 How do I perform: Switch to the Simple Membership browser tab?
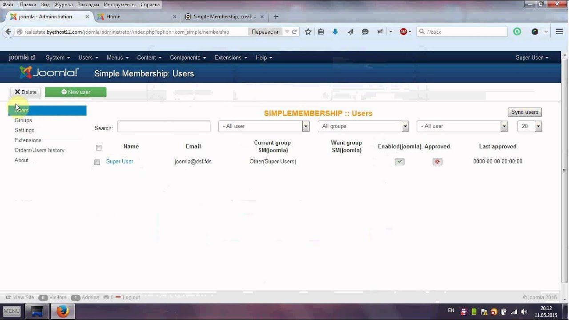tap(224, 16)
